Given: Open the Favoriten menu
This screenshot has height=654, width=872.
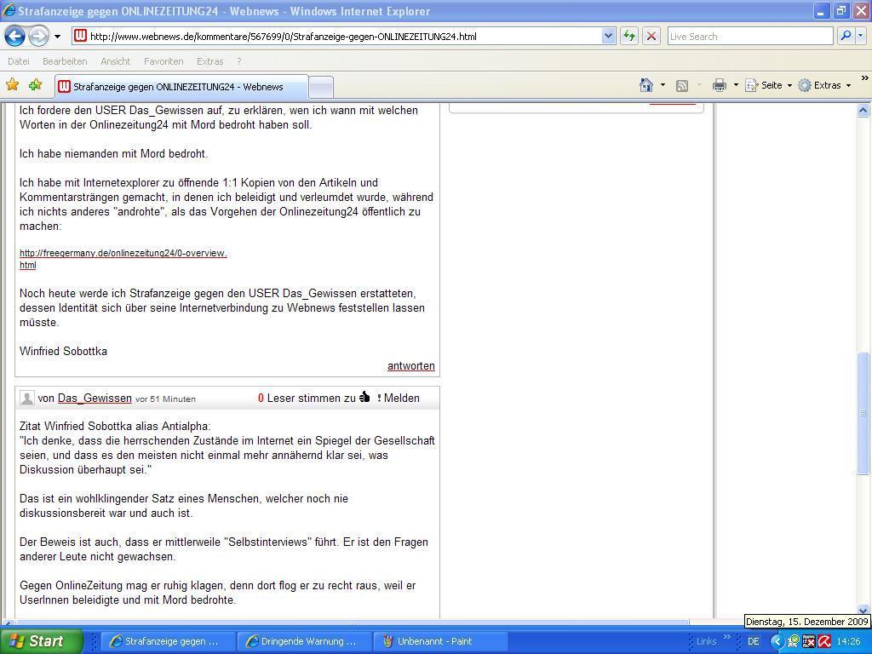Looking at the screenshot, I should [x=163, y=61].
